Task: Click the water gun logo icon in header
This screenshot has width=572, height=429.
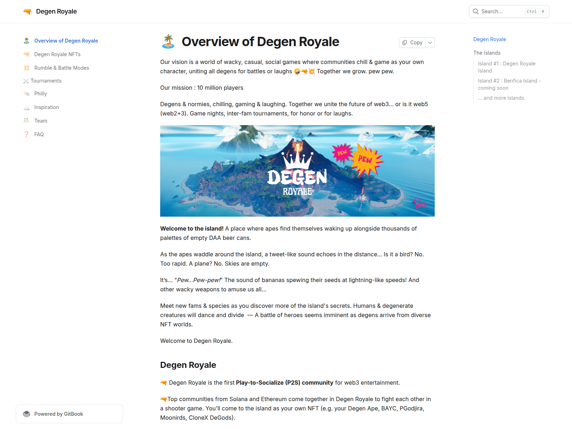Action: pyautogui.click(x=27, y=11)
